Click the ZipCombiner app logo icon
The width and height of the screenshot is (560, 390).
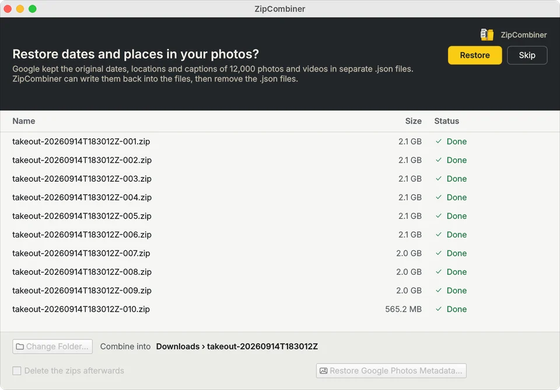click(487, 34)
